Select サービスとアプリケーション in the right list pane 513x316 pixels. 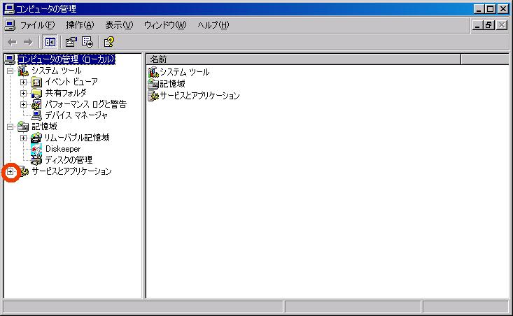[x=199, y=96]
